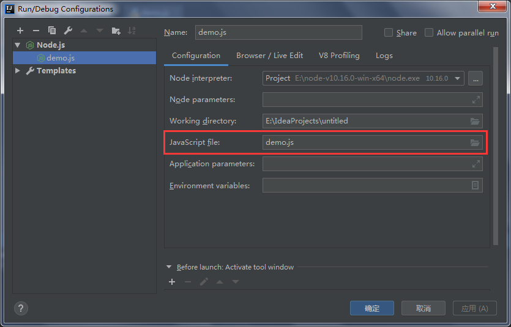Image resolution: width=511 pixels, height=327 pixels.
Task: Open the Environment variables editor icon
Action: (475, 185)
